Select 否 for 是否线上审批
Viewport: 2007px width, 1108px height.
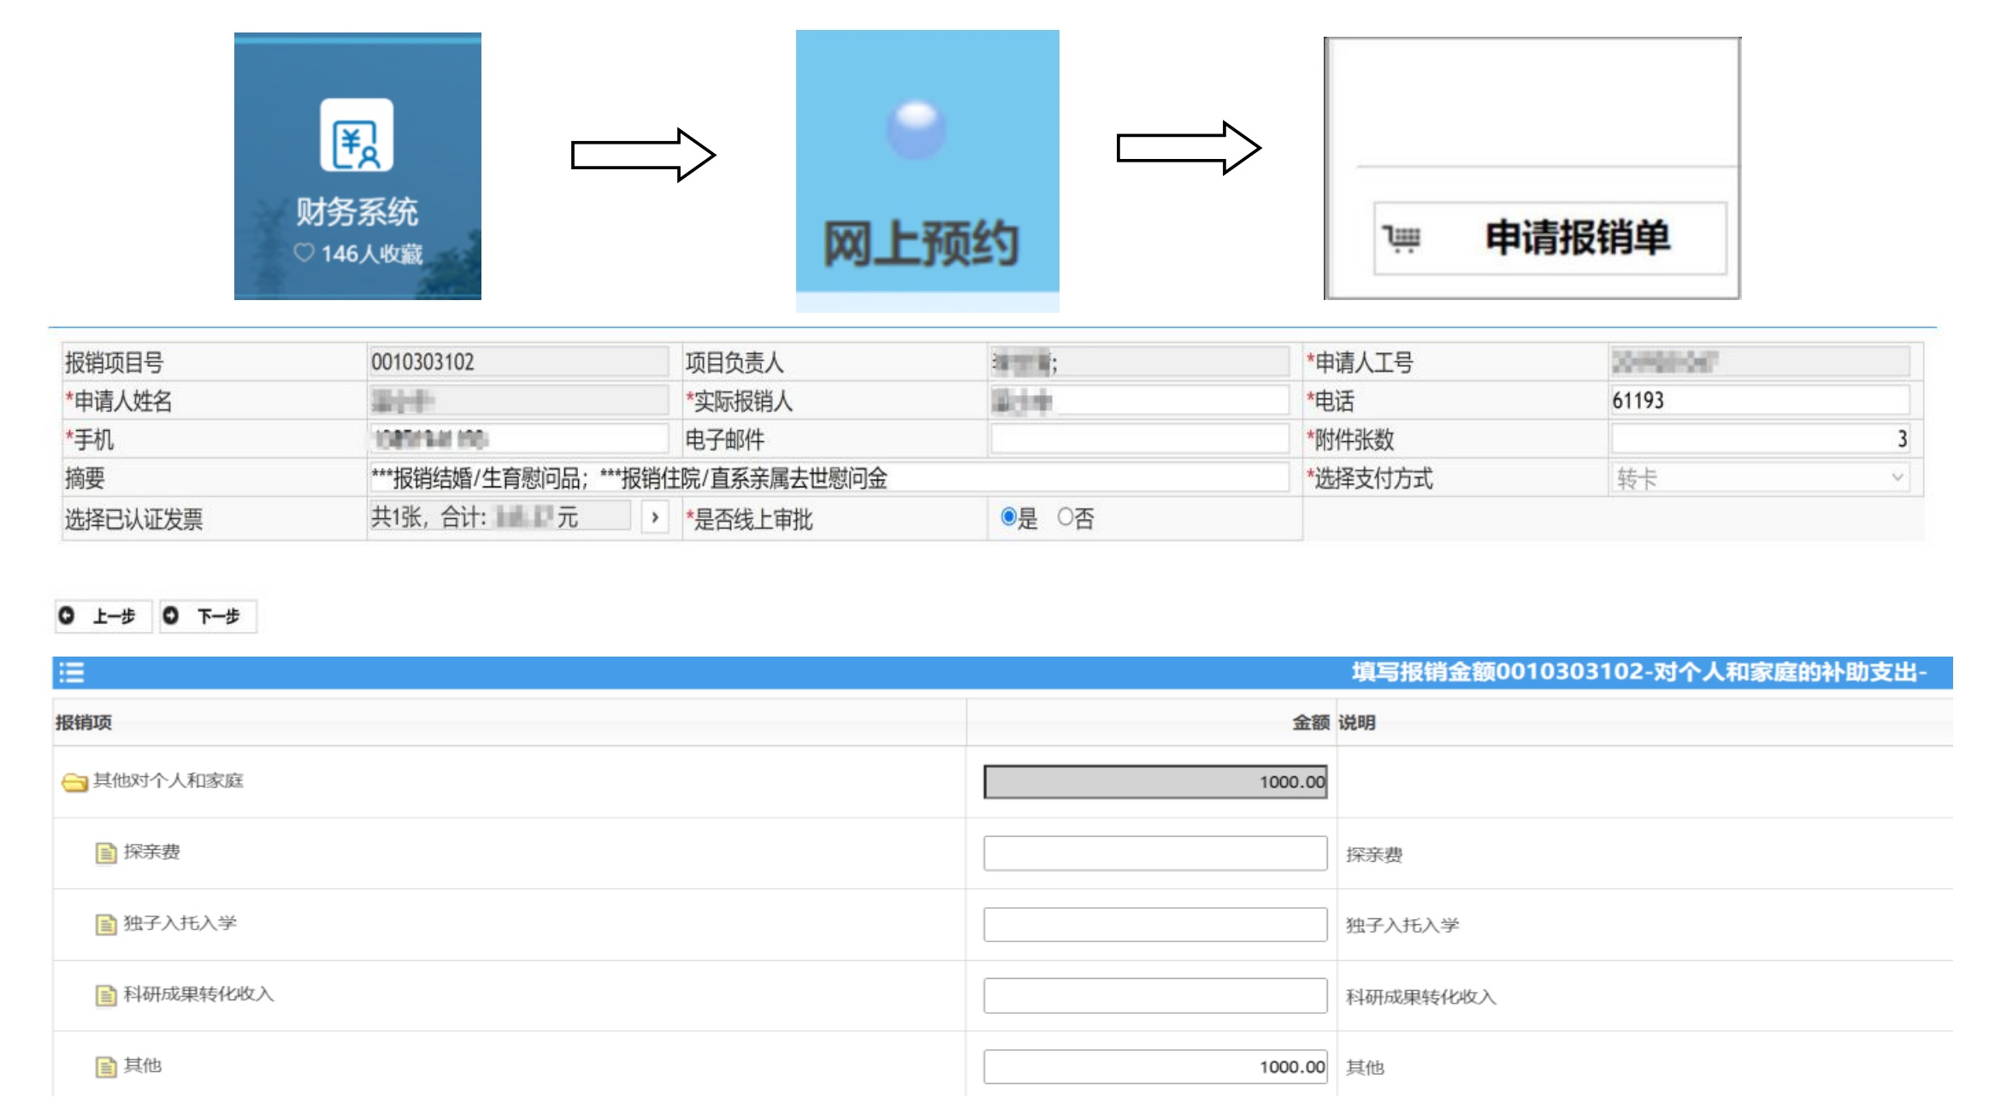1065,516
